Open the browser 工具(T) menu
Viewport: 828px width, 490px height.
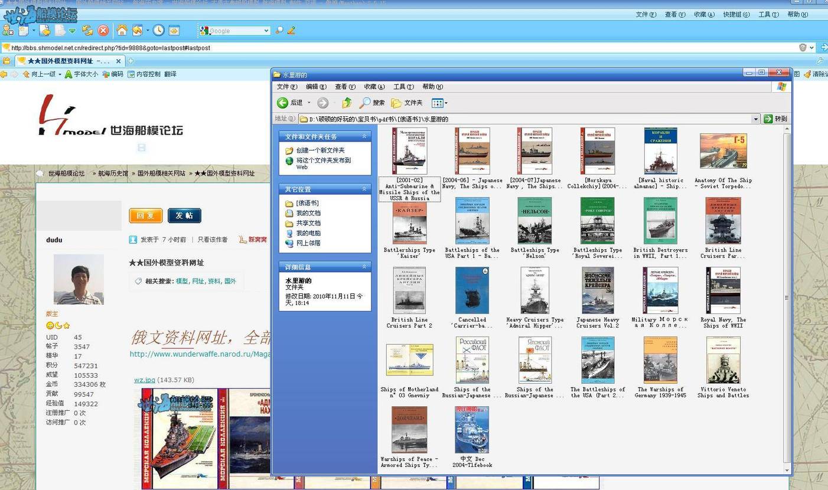tap(769, 15)
